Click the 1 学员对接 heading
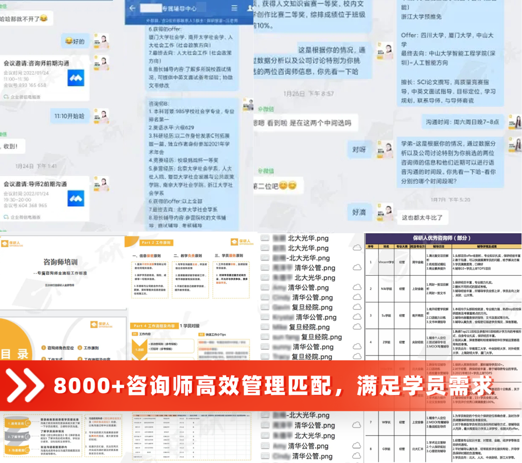The width and height of the screenshot is (522, 463). click(190, 326)
